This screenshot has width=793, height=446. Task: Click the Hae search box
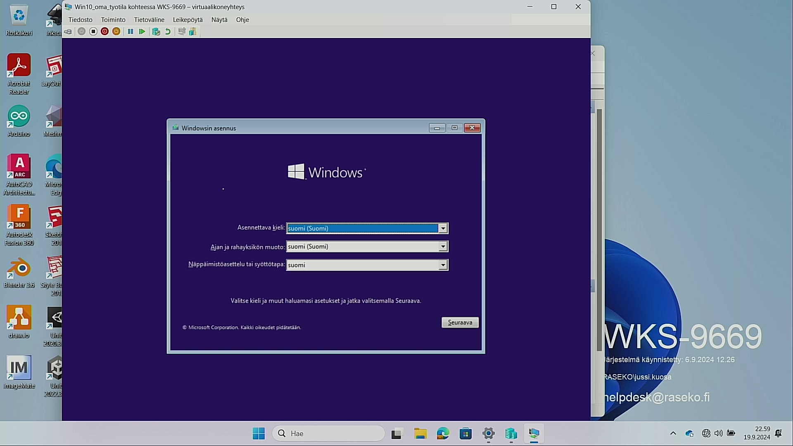(x=328, y=434)
